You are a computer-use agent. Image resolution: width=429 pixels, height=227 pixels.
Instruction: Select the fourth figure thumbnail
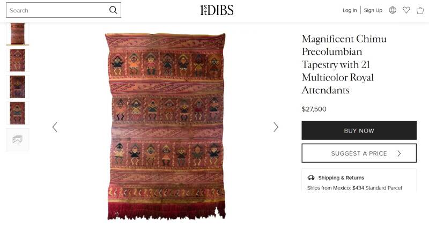coord(18,113)
